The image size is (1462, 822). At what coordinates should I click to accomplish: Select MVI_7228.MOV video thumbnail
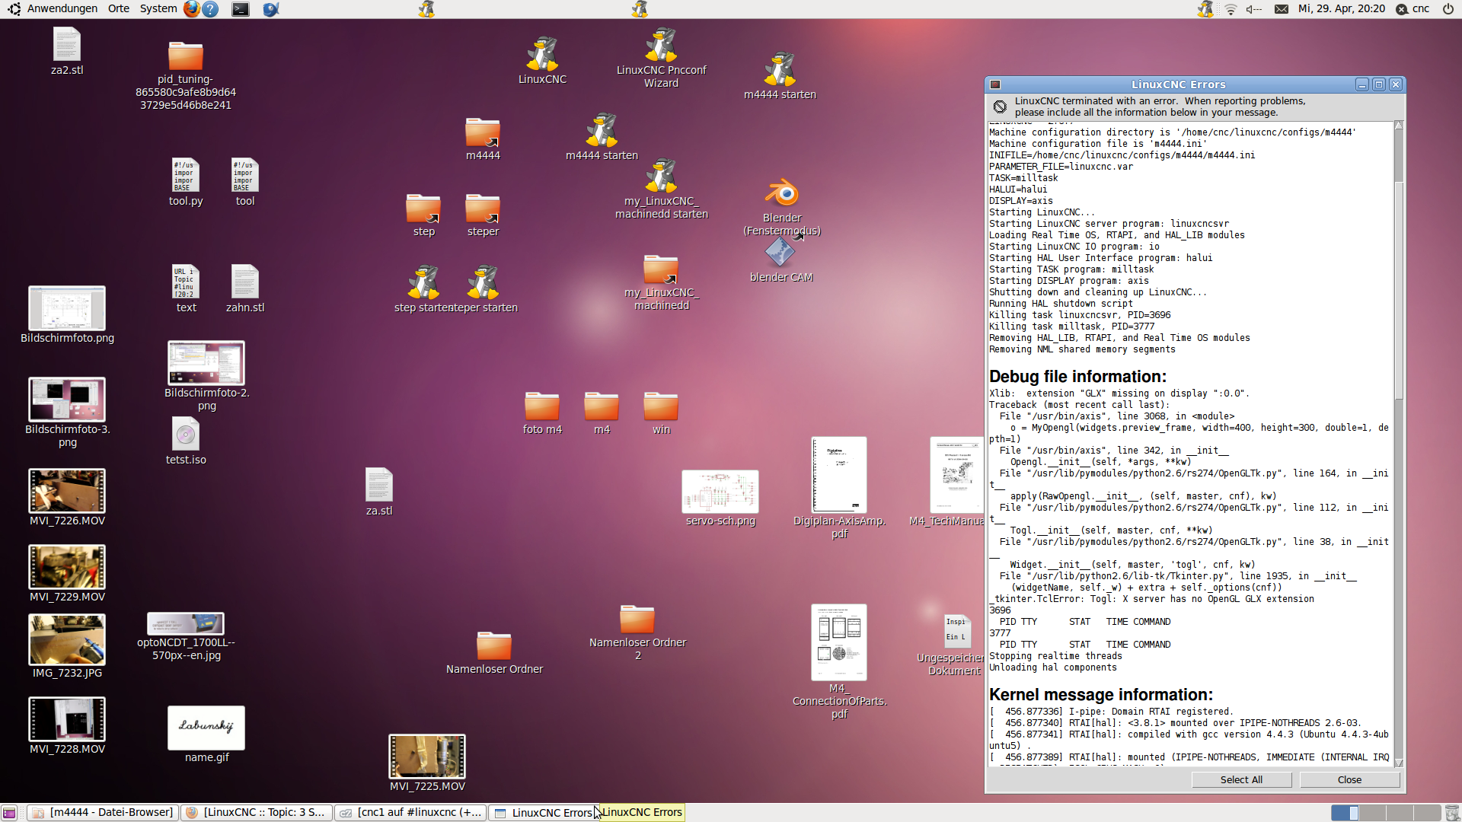pyautogui.click(x=67, y=719)
